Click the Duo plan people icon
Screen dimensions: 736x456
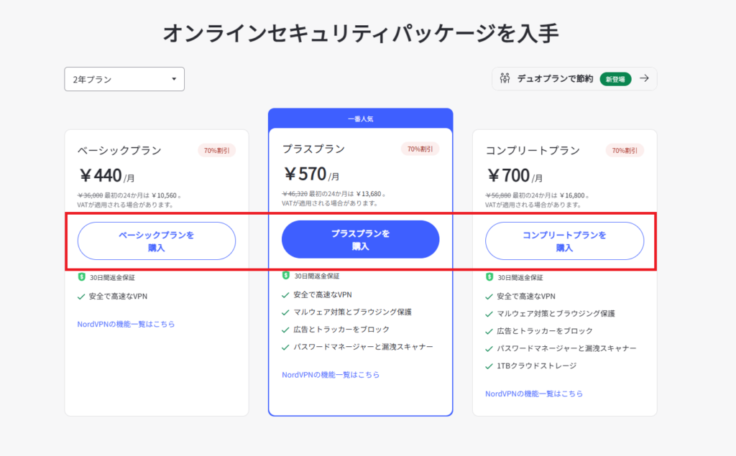tap(505, 78)
